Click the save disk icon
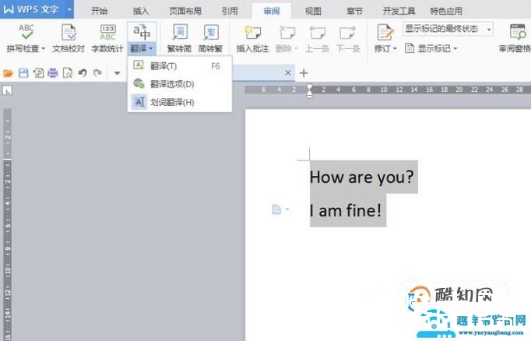 [23, 73]
